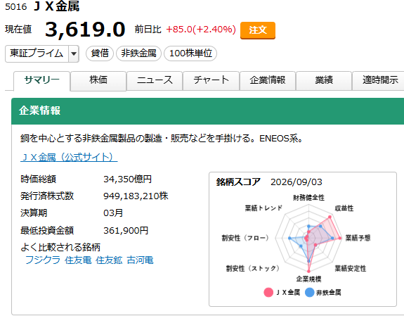Click the score date 2026/09/03
The width and height of the screenshot is (404, 316).
tap(297, 182)
